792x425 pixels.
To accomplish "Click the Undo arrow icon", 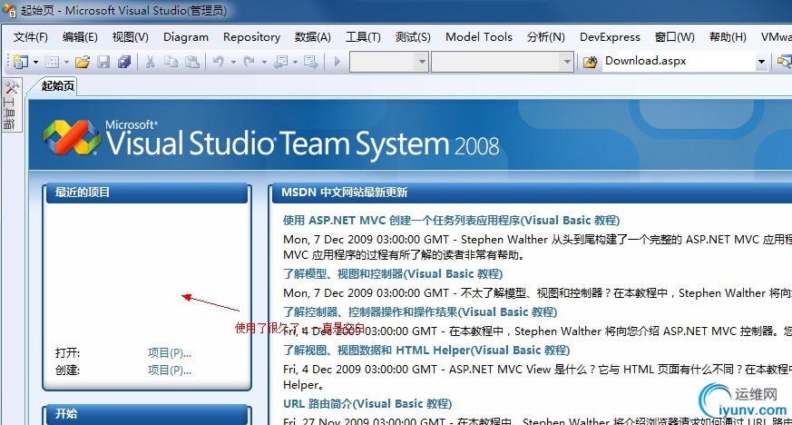I will (219, 62).
